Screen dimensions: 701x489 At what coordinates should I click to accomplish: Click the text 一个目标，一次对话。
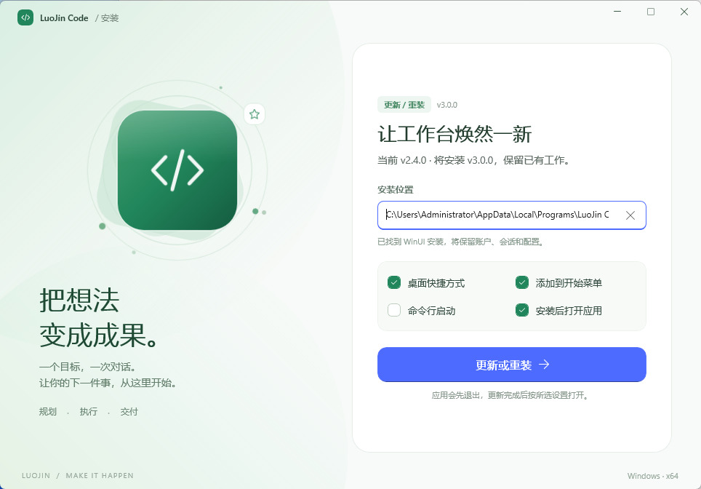point(87,367)
